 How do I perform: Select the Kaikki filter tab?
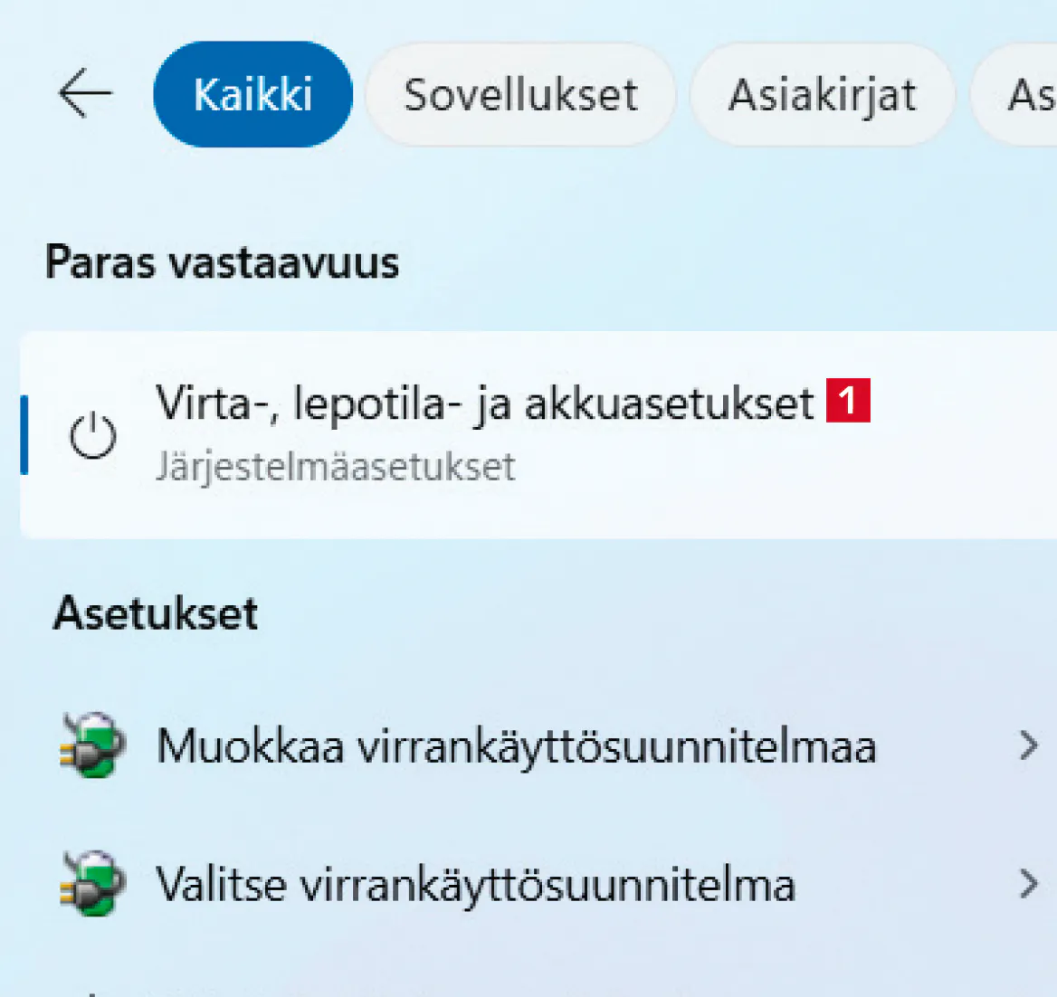coord(252,94)
